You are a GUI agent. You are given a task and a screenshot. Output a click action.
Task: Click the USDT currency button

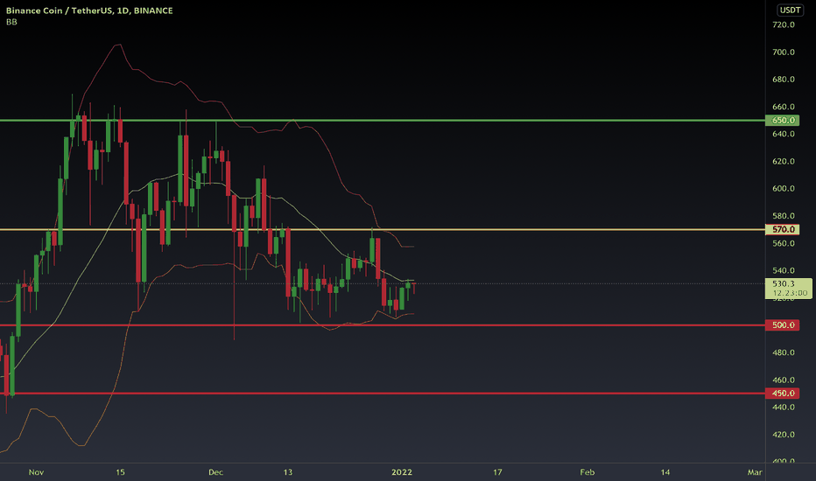(790, 10)
